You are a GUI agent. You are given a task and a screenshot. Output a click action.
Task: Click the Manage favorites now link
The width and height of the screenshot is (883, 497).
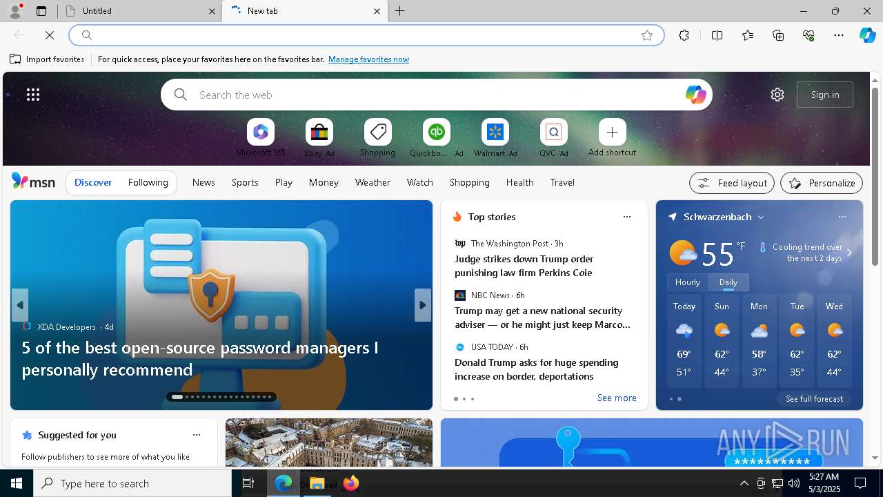pyautogui.click(x=368, y=59)
